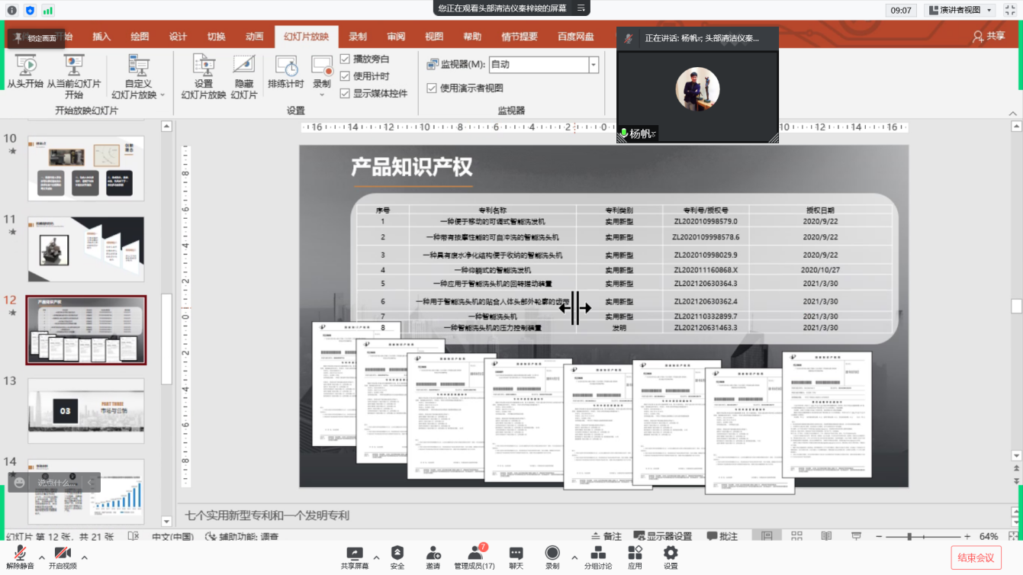This screenshot has height=575, width=1023.
Task: Open the 动画 ribbon tab
Action: 254,37
